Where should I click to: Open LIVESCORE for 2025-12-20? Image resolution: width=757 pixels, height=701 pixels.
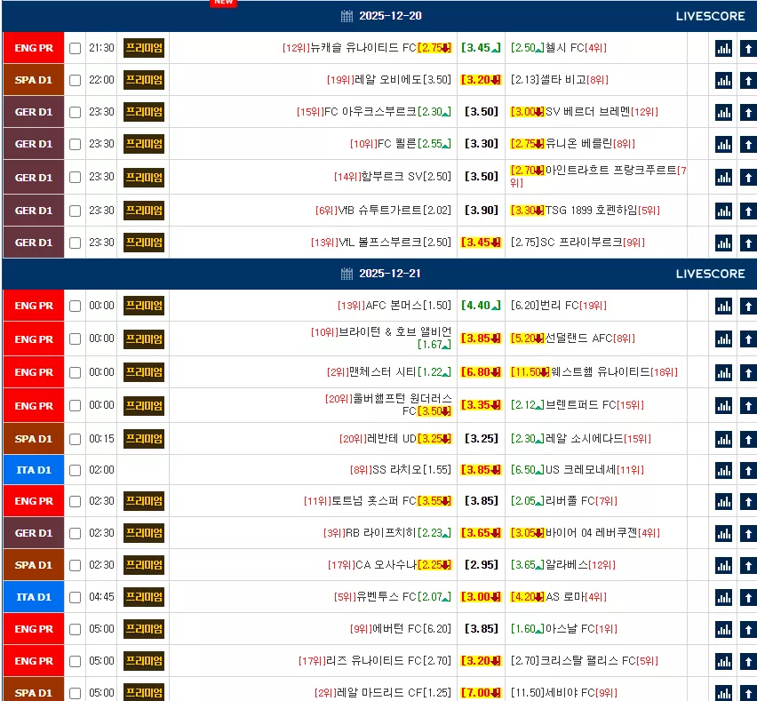(710, 16)
